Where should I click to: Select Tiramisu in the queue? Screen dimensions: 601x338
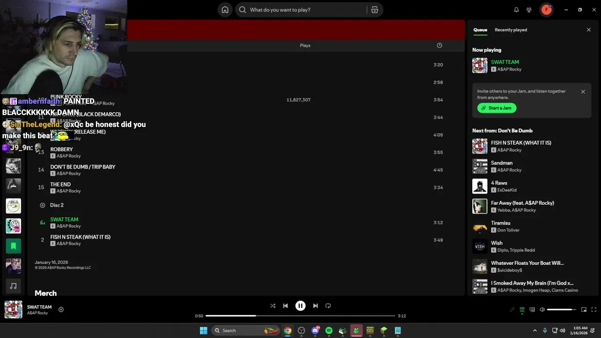(x=532, y=226)
